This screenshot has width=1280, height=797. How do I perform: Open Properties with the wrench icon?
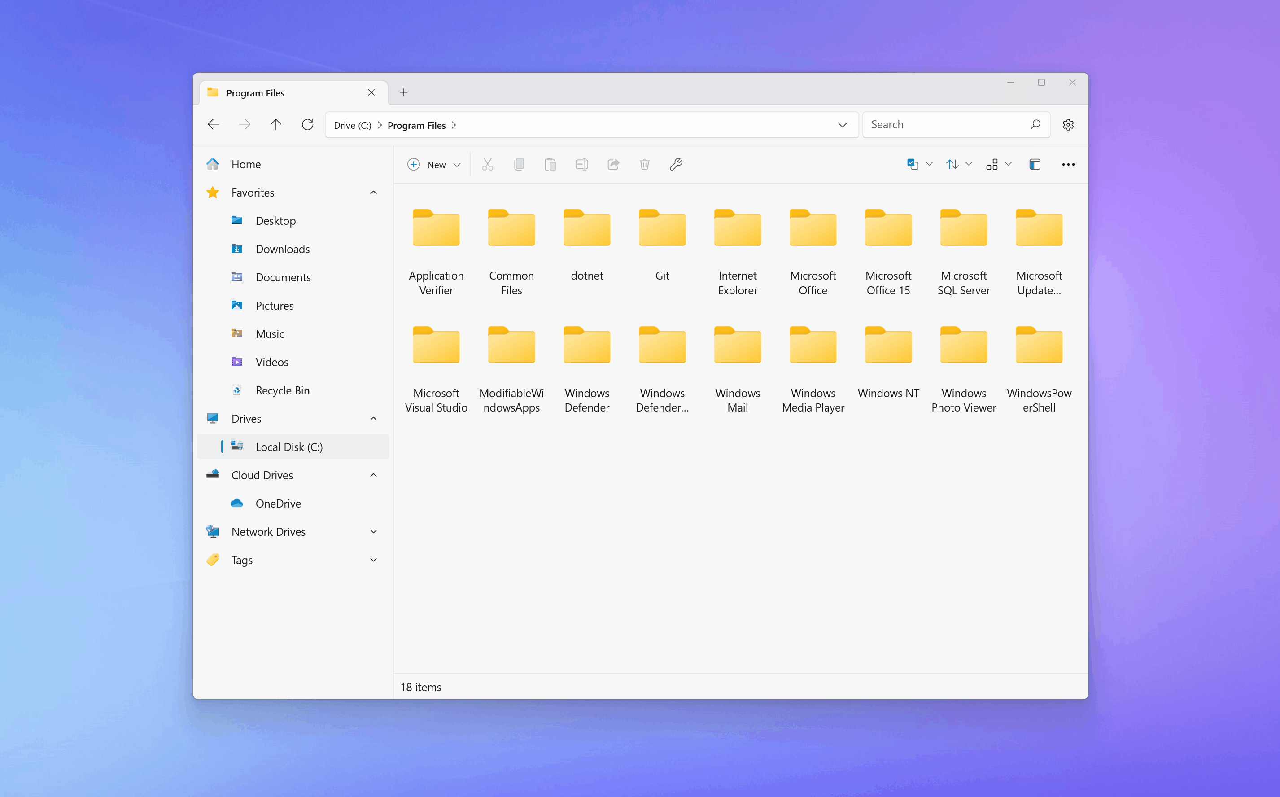676,164
